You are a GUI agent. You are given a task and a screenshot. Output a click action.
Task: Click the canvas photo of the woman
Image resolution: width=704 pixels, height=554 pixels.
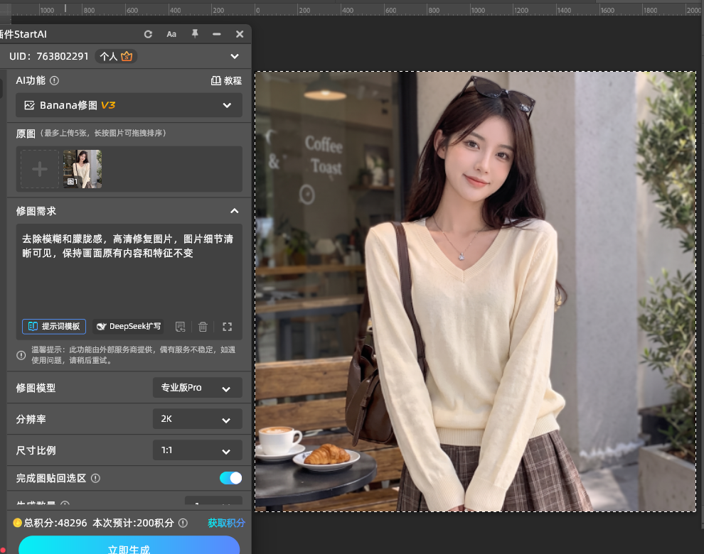click(476, 291)
